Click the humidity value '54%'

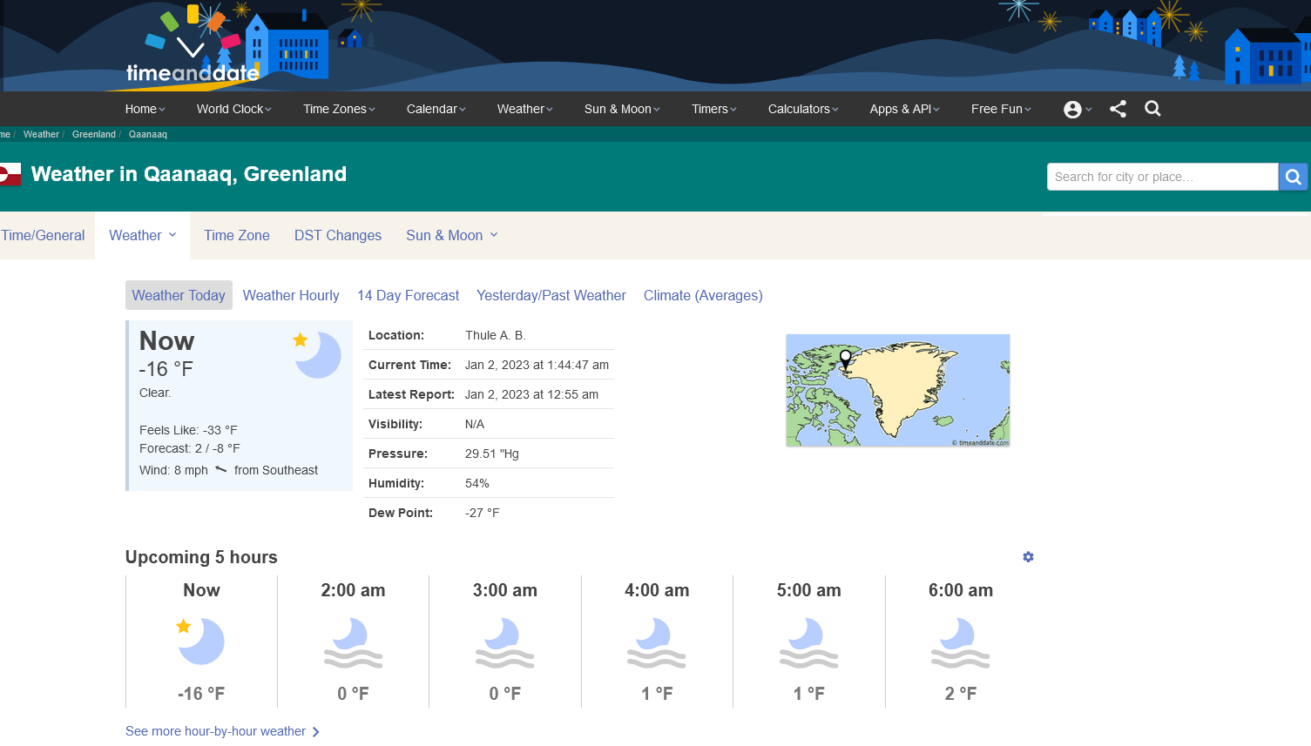click(477, 483)
